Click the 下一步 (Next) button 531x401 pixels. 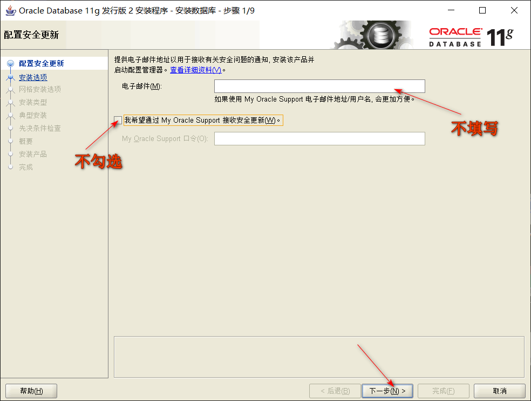click(387, 391)
